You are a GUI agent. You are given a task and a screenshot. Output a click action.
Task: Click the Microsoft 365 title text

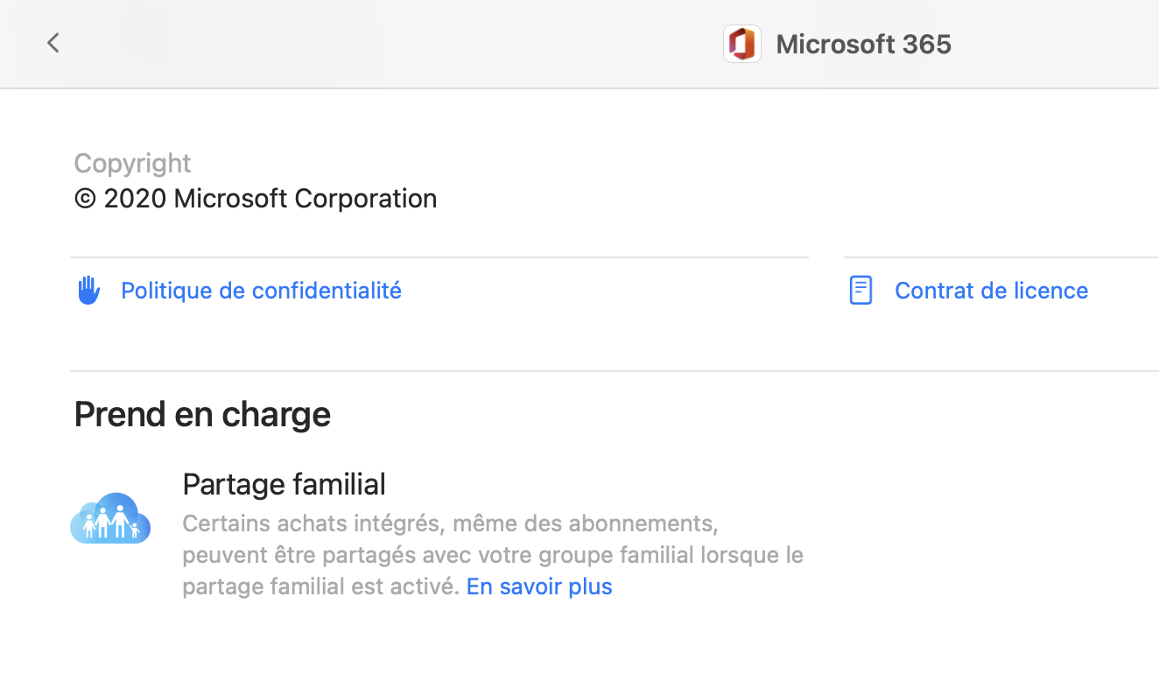pos(863,45)
